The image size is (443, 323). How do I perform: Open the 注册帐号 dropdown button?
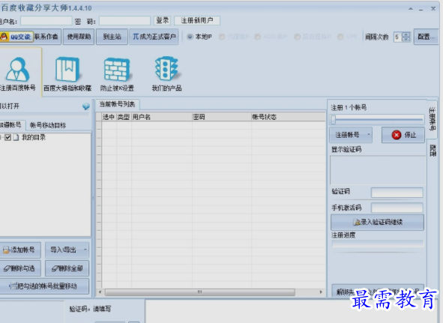(351, 135)
